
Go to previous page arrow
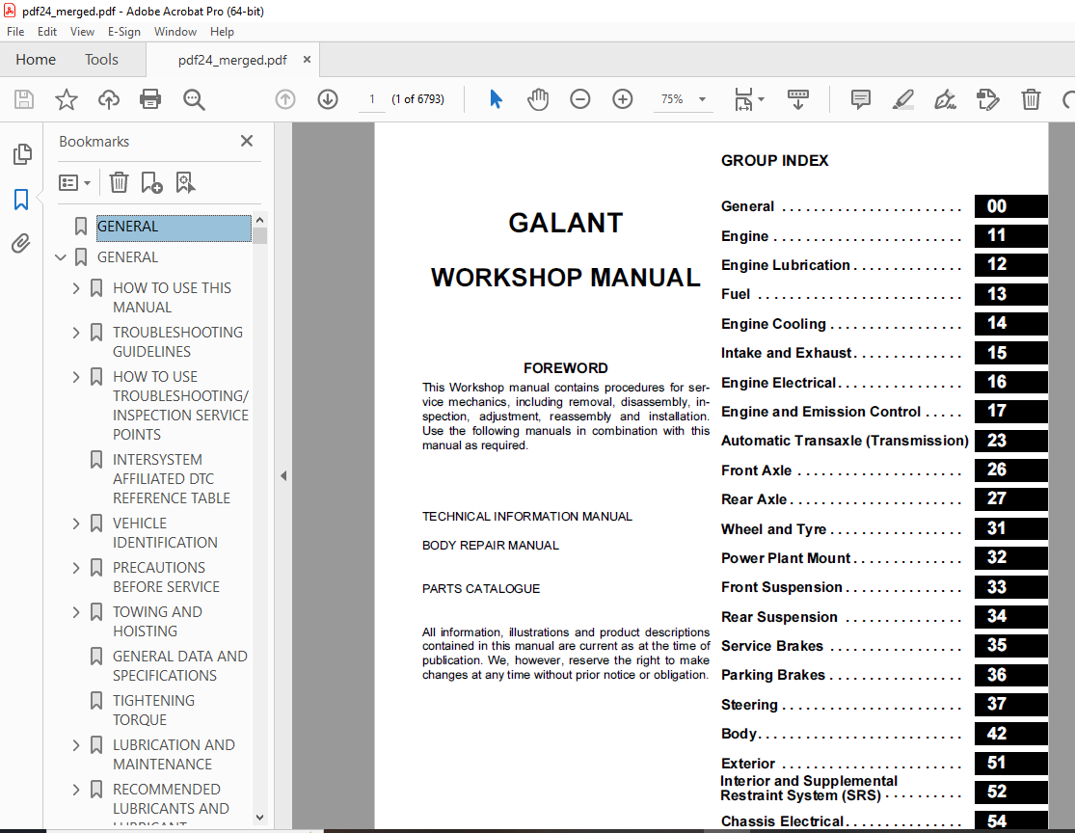tap(285, 99)
